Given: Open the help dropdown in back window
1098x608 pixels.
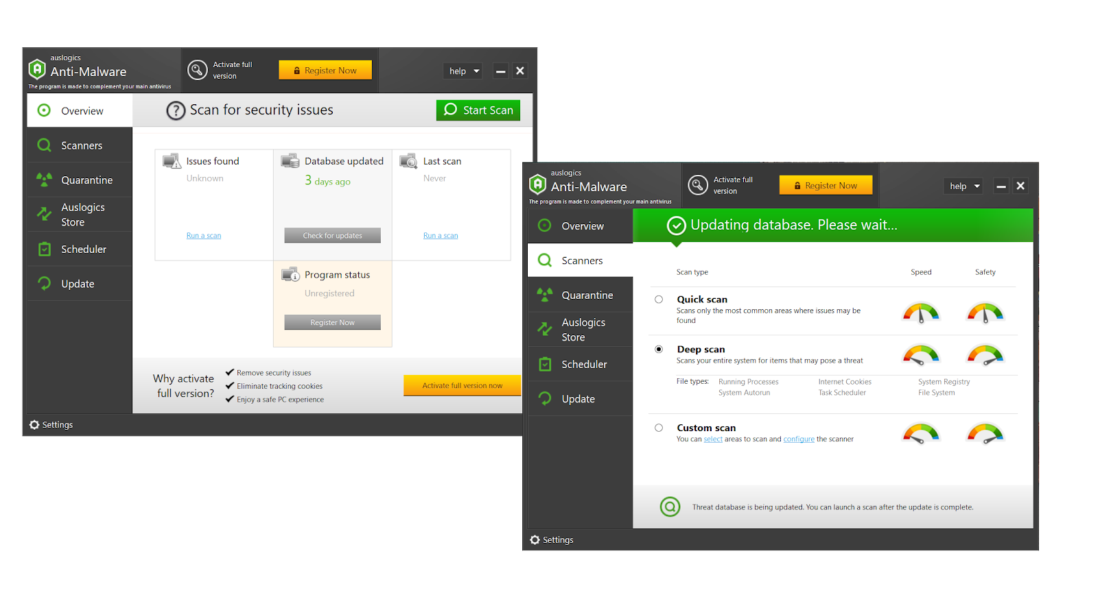Looking at the screenshot, I should click(464, 71).
